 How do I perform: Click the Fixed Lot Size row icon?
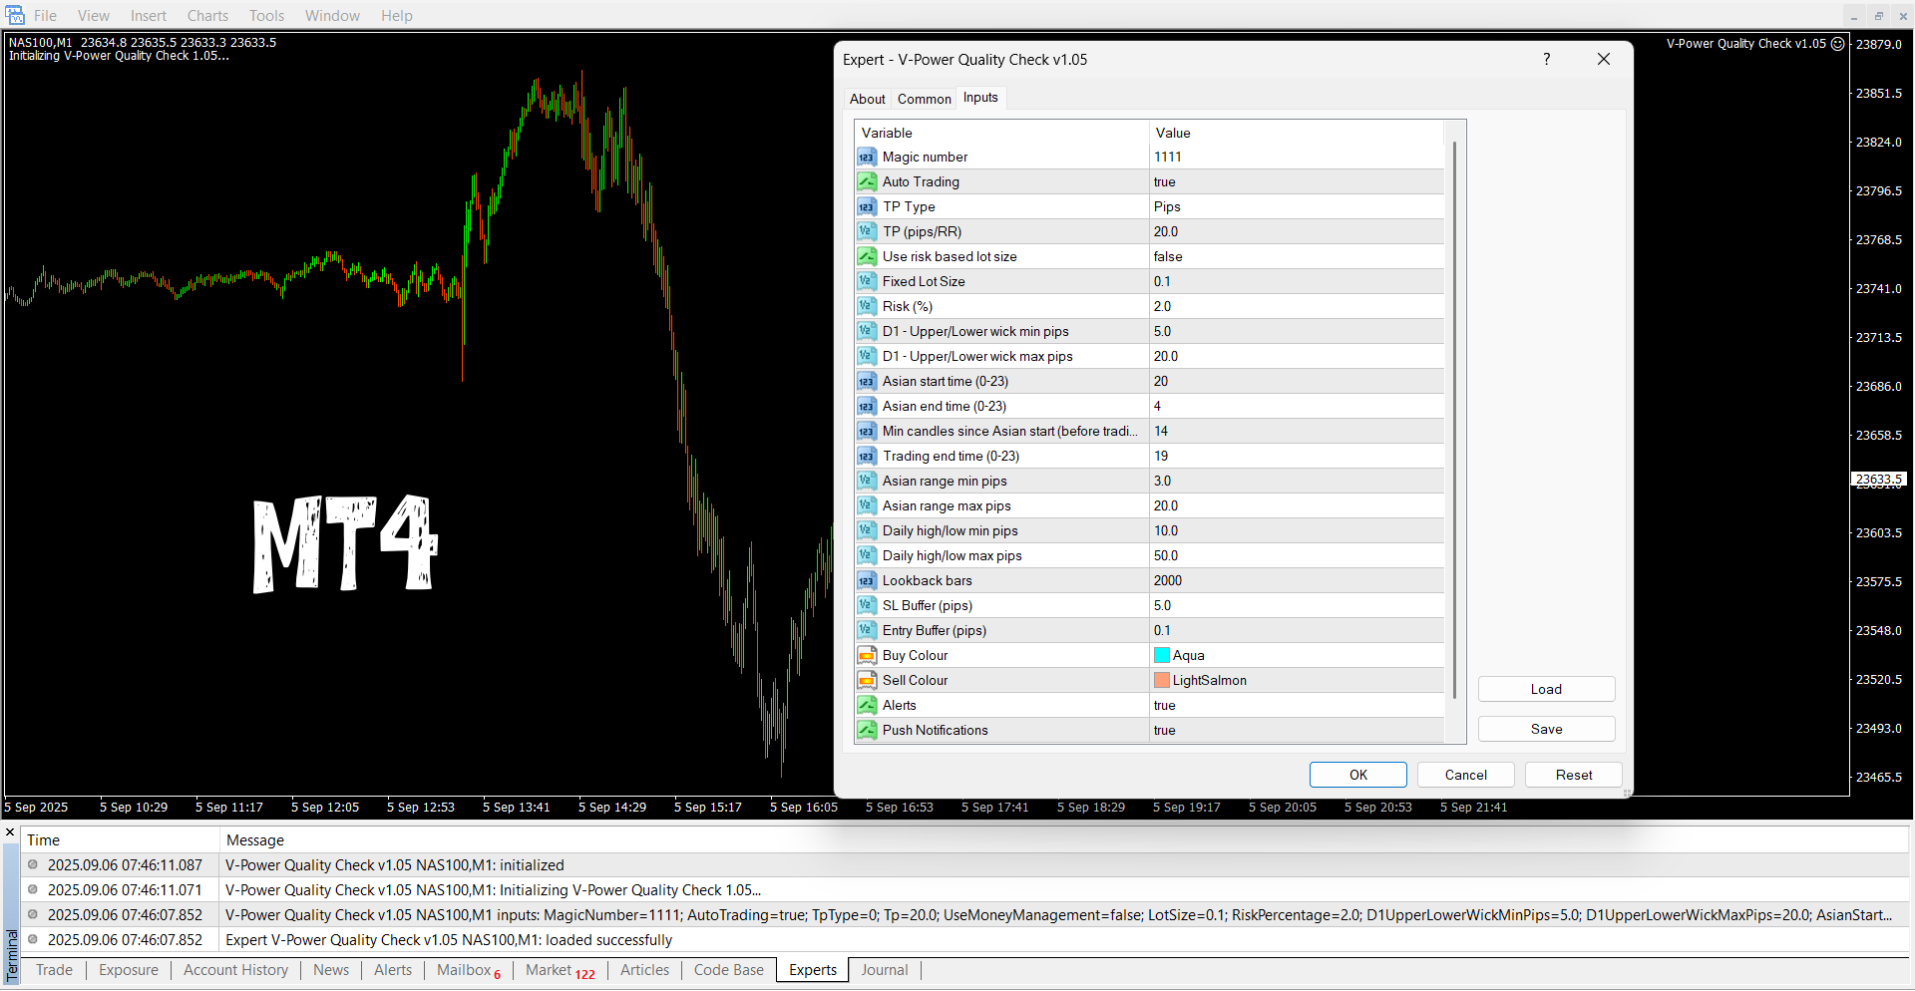867,281
